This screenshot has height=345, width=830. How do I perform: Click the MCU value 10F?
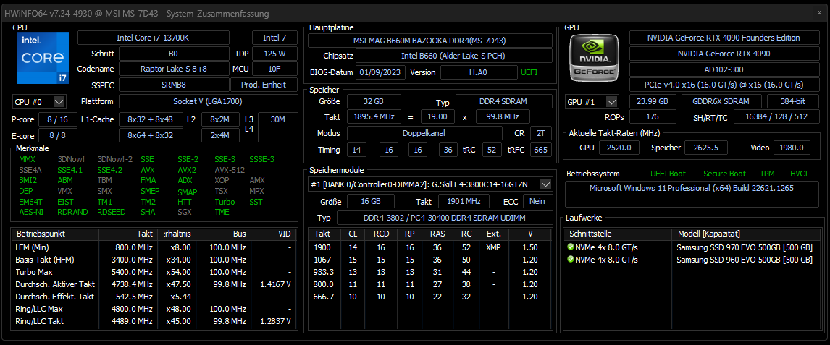[x=274, y=69]
